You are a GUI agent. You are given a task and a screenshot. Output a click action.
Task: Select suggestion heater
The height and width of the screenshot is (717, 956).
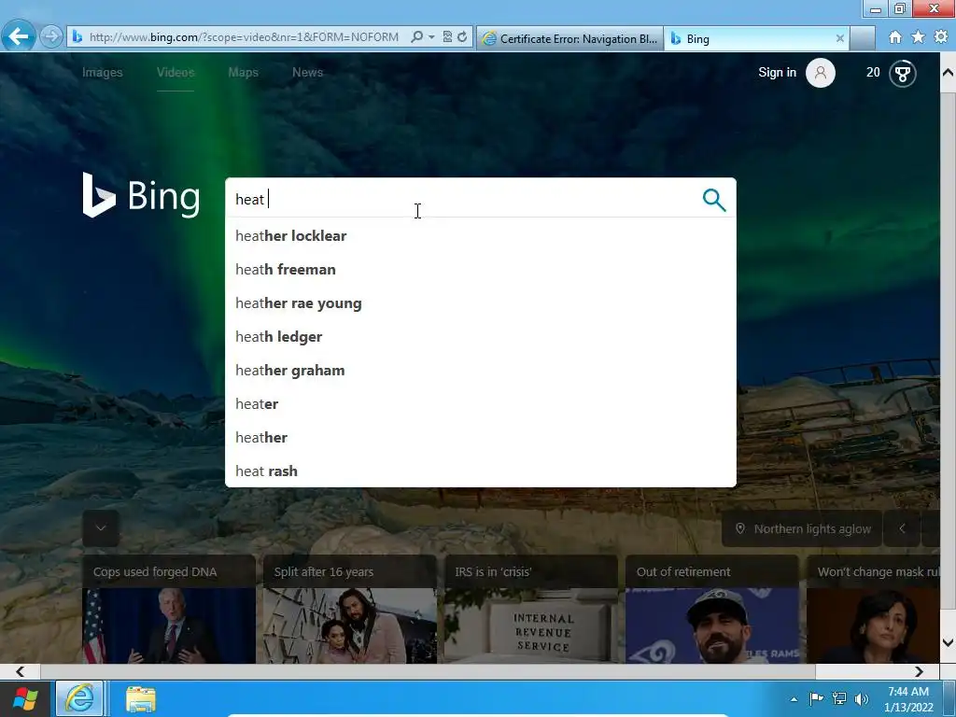tap(481, 403)
